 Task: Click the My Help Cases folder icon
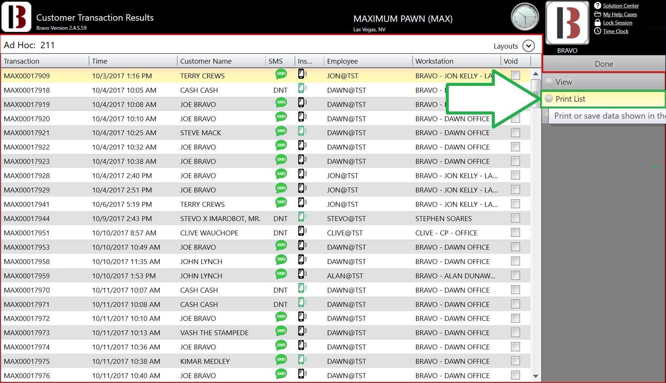click(597, 14)
